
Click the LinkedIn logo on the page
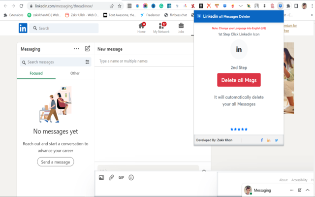pyautogui.click(x=23, y=28)
